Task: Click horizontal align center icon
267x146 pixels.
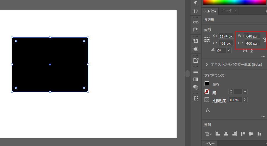Action: point(226,134)
